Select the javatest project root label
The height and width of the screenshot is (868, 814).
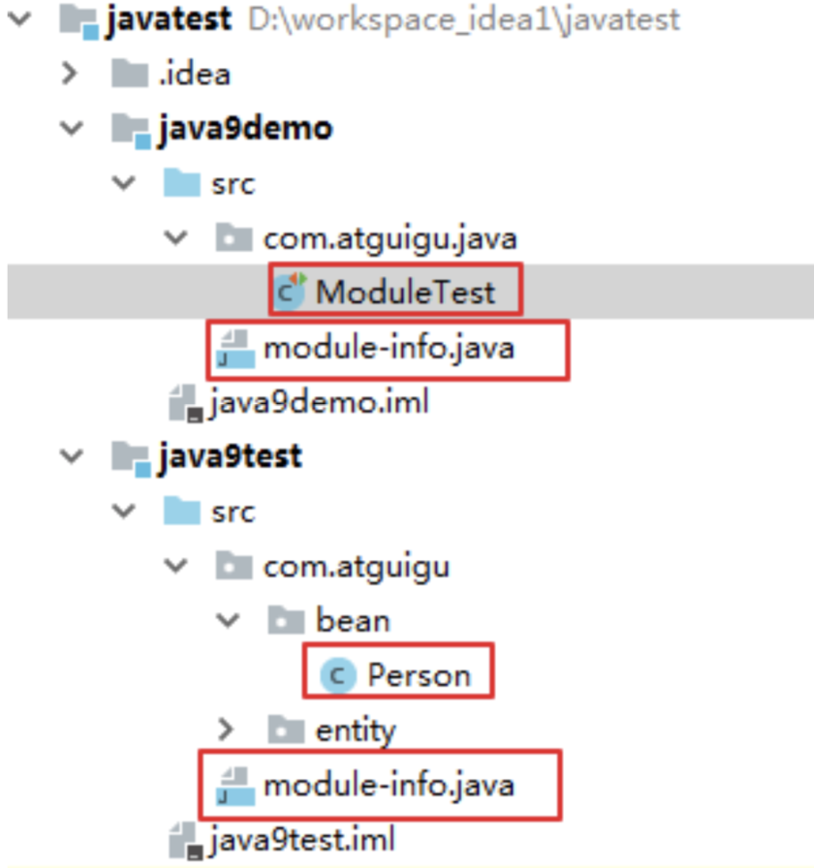[x=169, y=19]
